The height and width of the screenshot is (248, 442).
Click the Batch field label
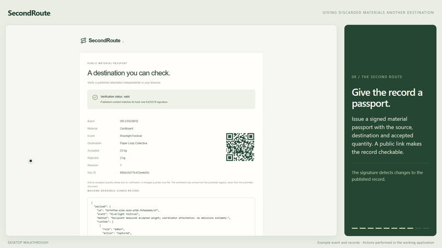[x=91, y=122]
